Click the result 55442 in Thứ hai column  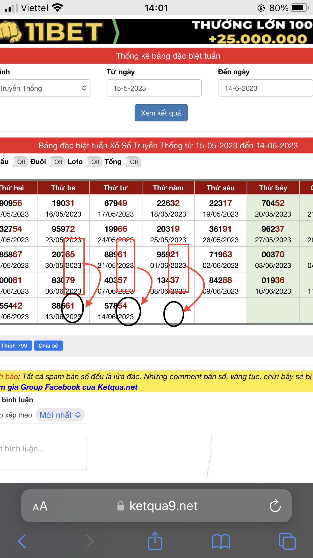(11, 306)
